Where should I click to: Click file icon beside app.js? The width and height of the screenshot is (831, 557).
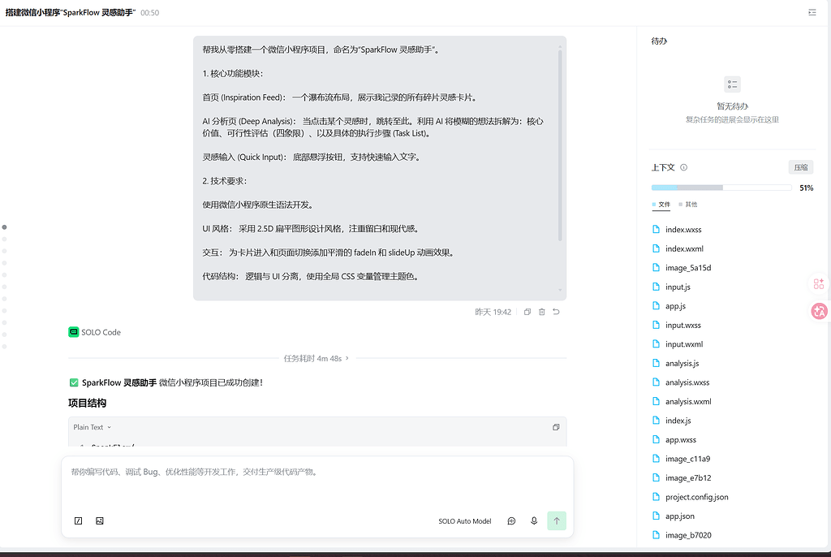[x=656, y=305]
